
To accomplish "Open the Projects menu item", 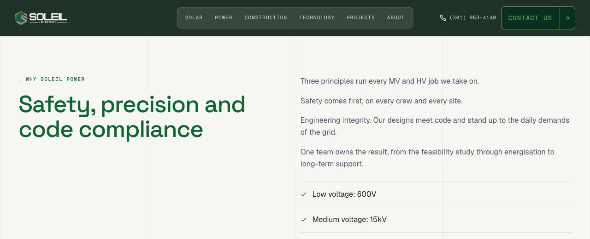I will 361,18.
